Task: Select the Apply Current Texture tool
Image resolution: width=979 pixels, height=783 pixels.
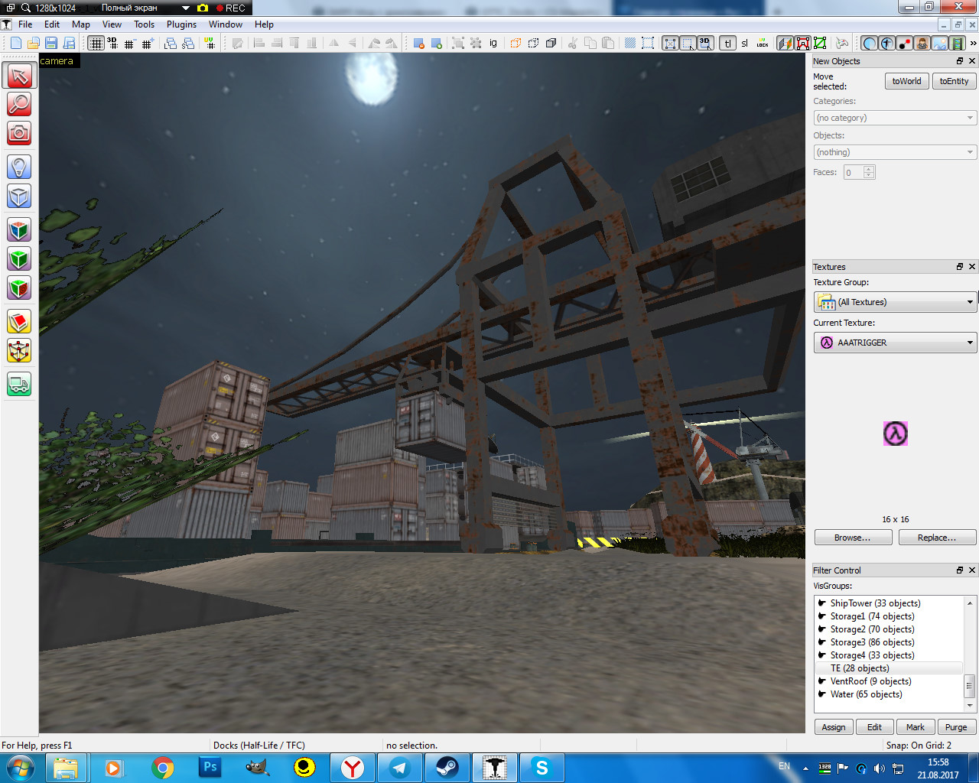Action: [x=19, y=259]
